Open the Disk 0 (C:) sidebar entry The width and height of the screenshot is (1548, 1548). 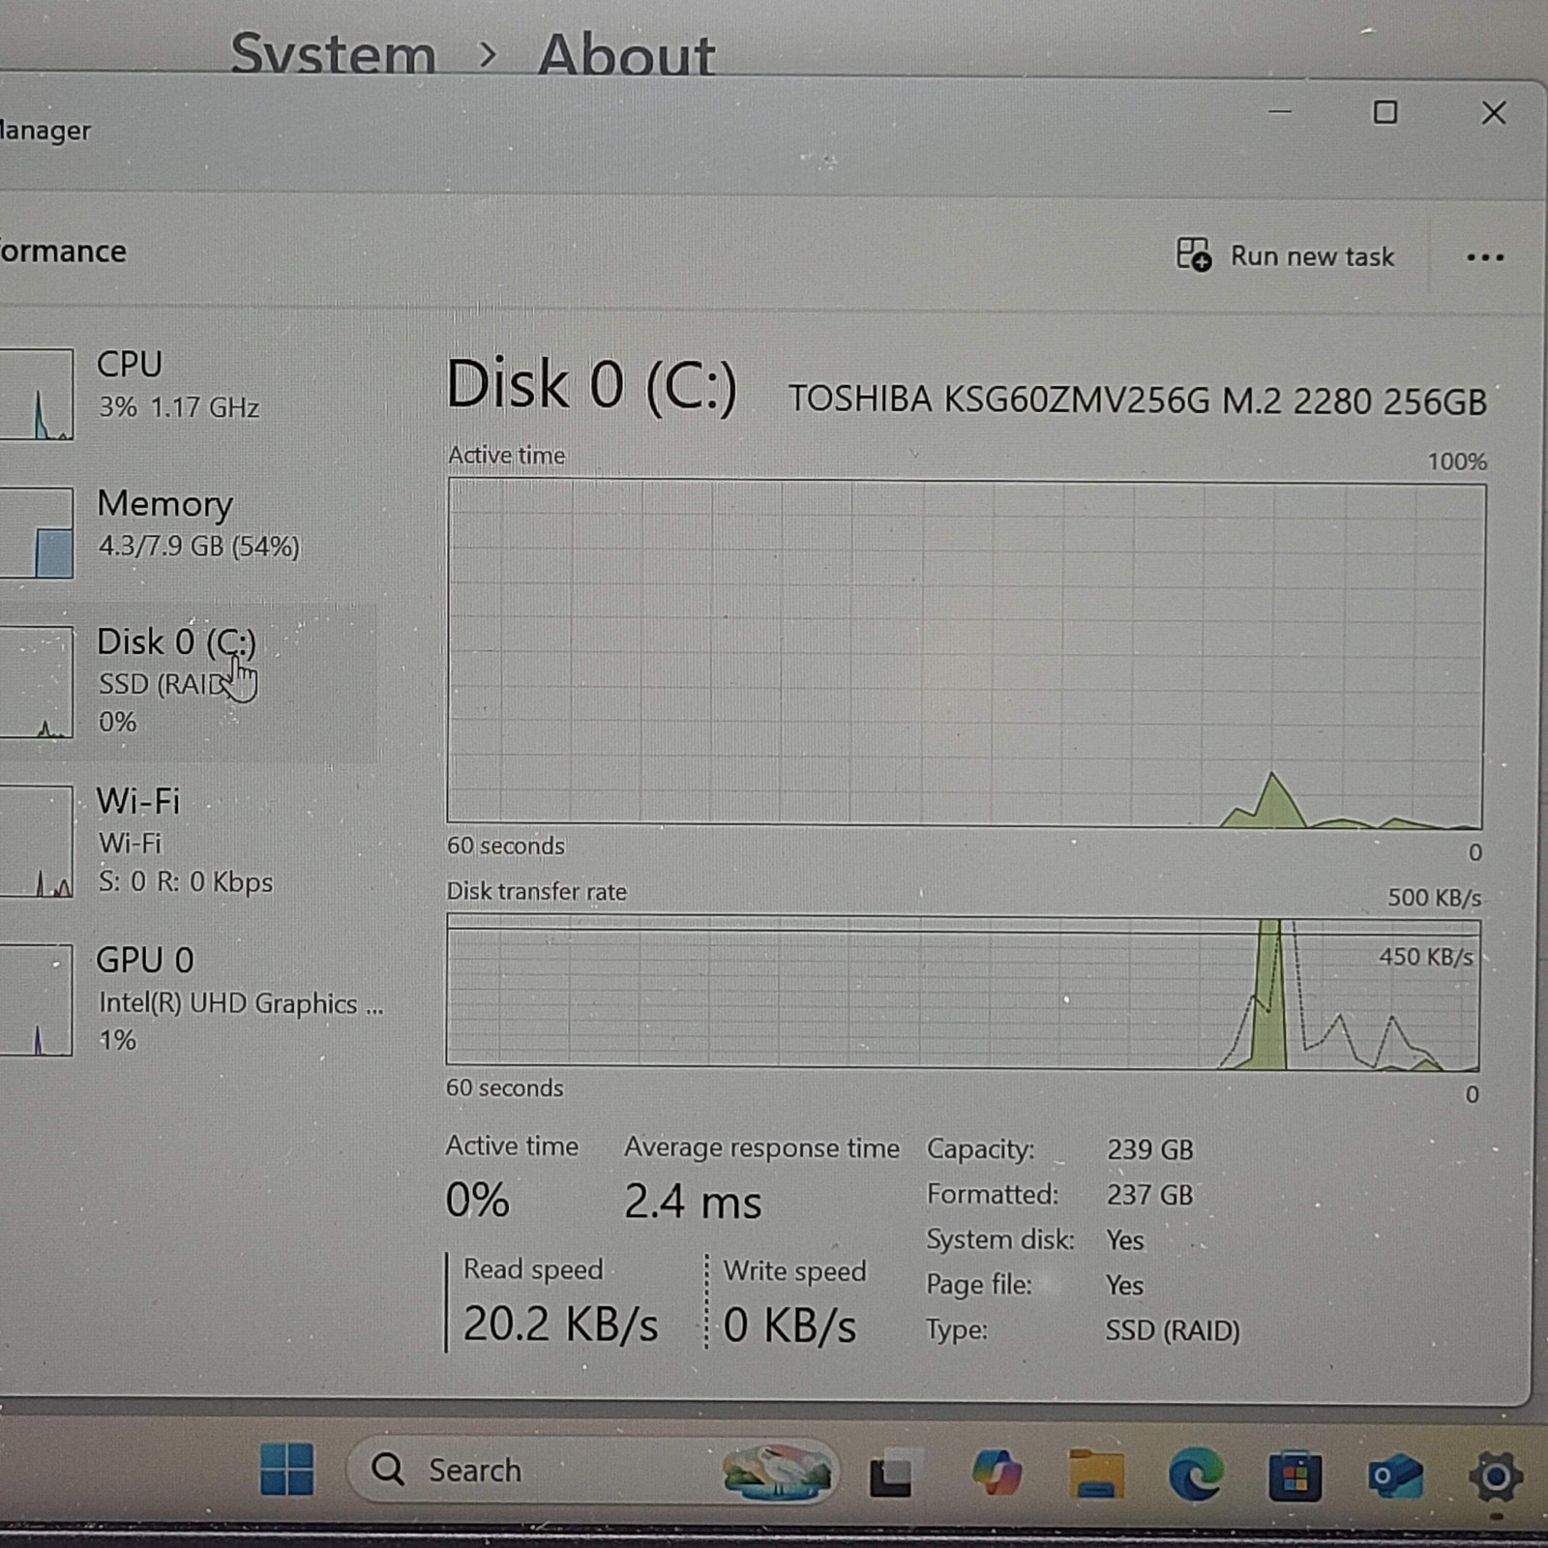click(189, 682)
